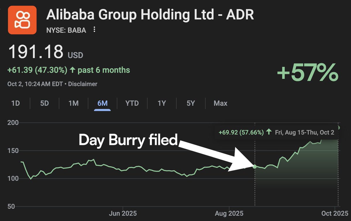Click the Alibaba Group Holding Ltd title
The height and width of the screenshot is (221, 351).
(x=150, y=15)
